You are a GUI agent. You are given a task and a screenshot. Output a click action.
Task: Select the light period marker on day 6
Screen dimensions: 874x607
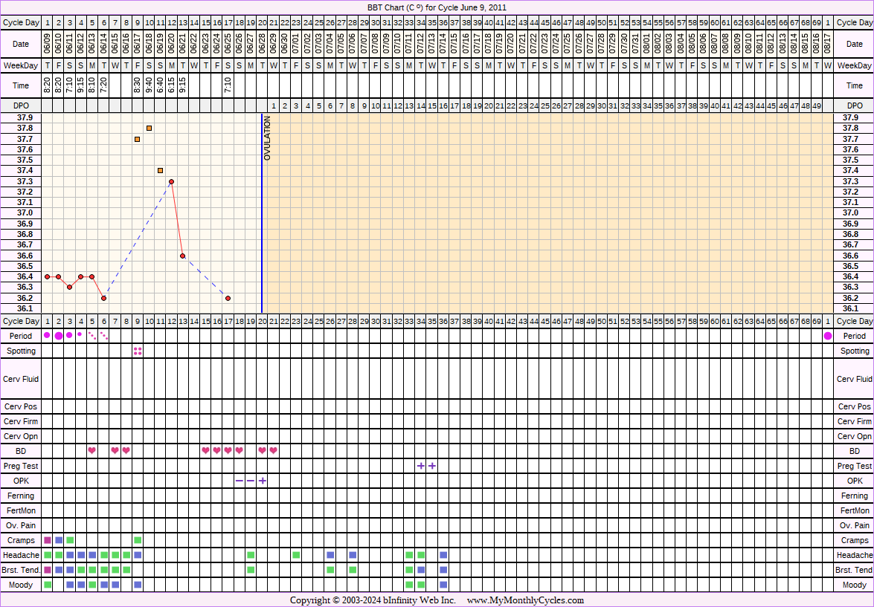pos(103,336)
